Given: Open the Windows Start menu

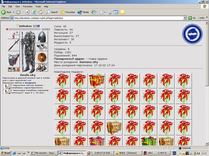Looking at the screenshot, I should point(6,153).
